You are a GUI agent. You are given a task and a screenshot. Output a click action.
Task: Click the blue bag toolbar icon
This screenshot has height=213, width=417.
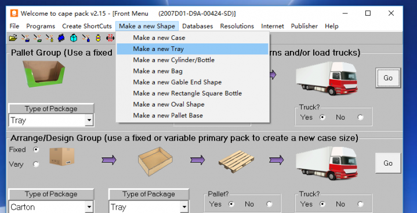coord(61,38)
